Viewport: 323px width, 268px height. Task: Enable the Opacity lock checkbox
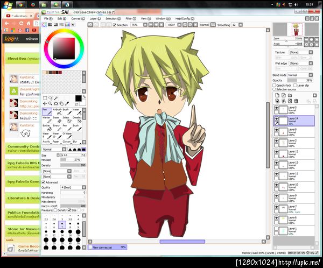(274, 85)
